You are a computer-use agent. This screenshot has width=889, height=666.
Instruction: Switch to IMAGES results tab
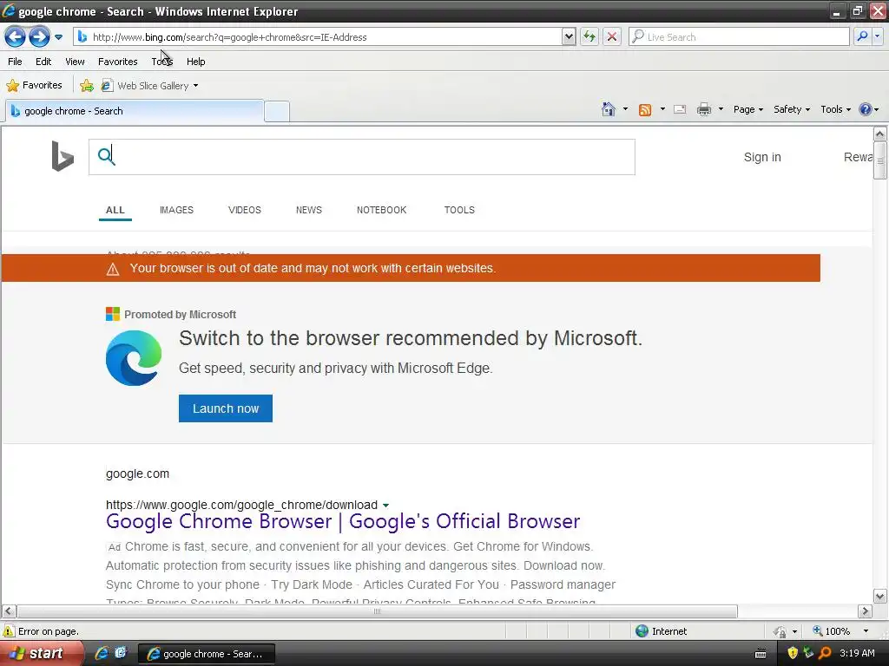176,210
